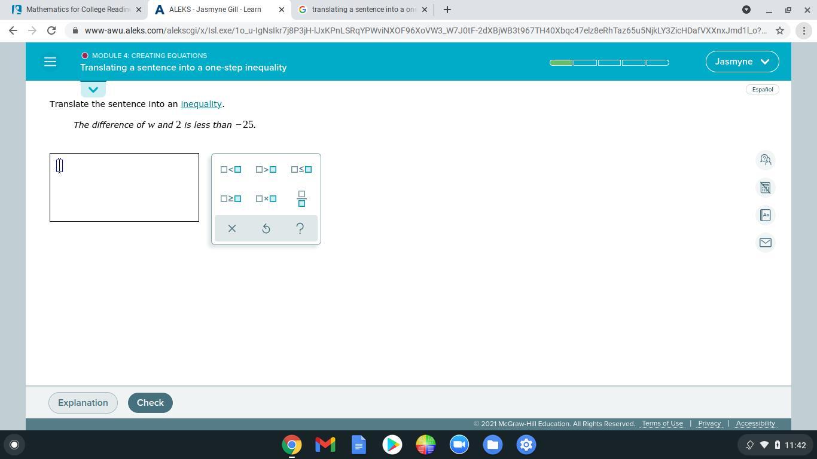Viewport: 817px width, 459px height.
Task: Open Google Play Store from the shelf
Action: [x=392, y=445]
